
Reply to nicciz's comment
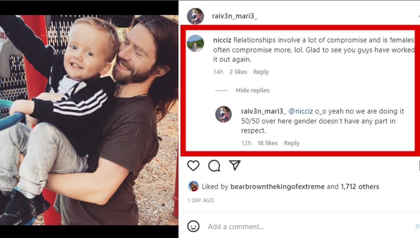pos(261,72)
